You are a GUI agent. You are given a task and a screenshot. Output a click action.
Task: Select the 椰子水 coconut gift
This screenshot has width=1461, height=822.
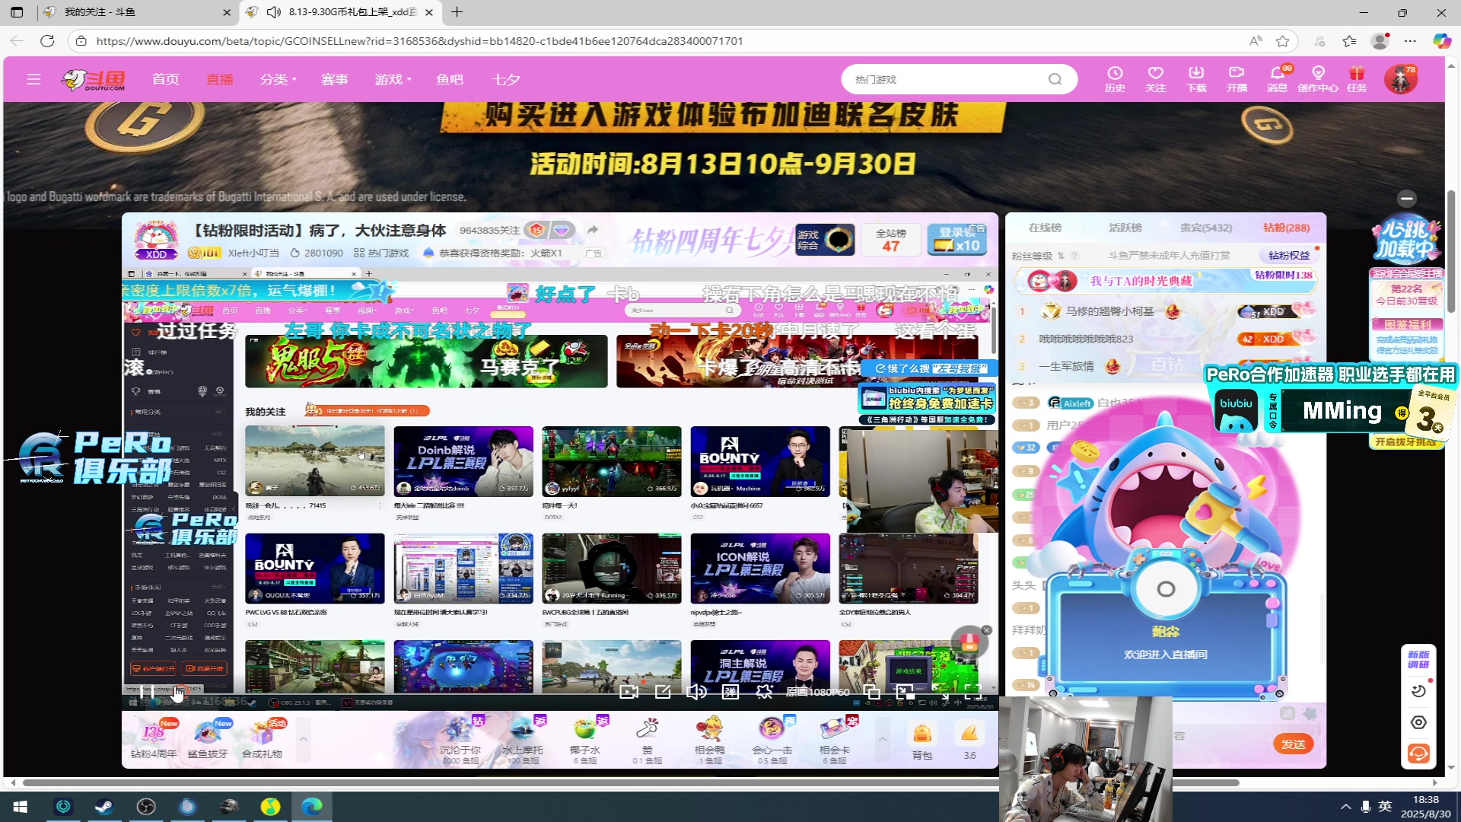[x=584, y=740]
